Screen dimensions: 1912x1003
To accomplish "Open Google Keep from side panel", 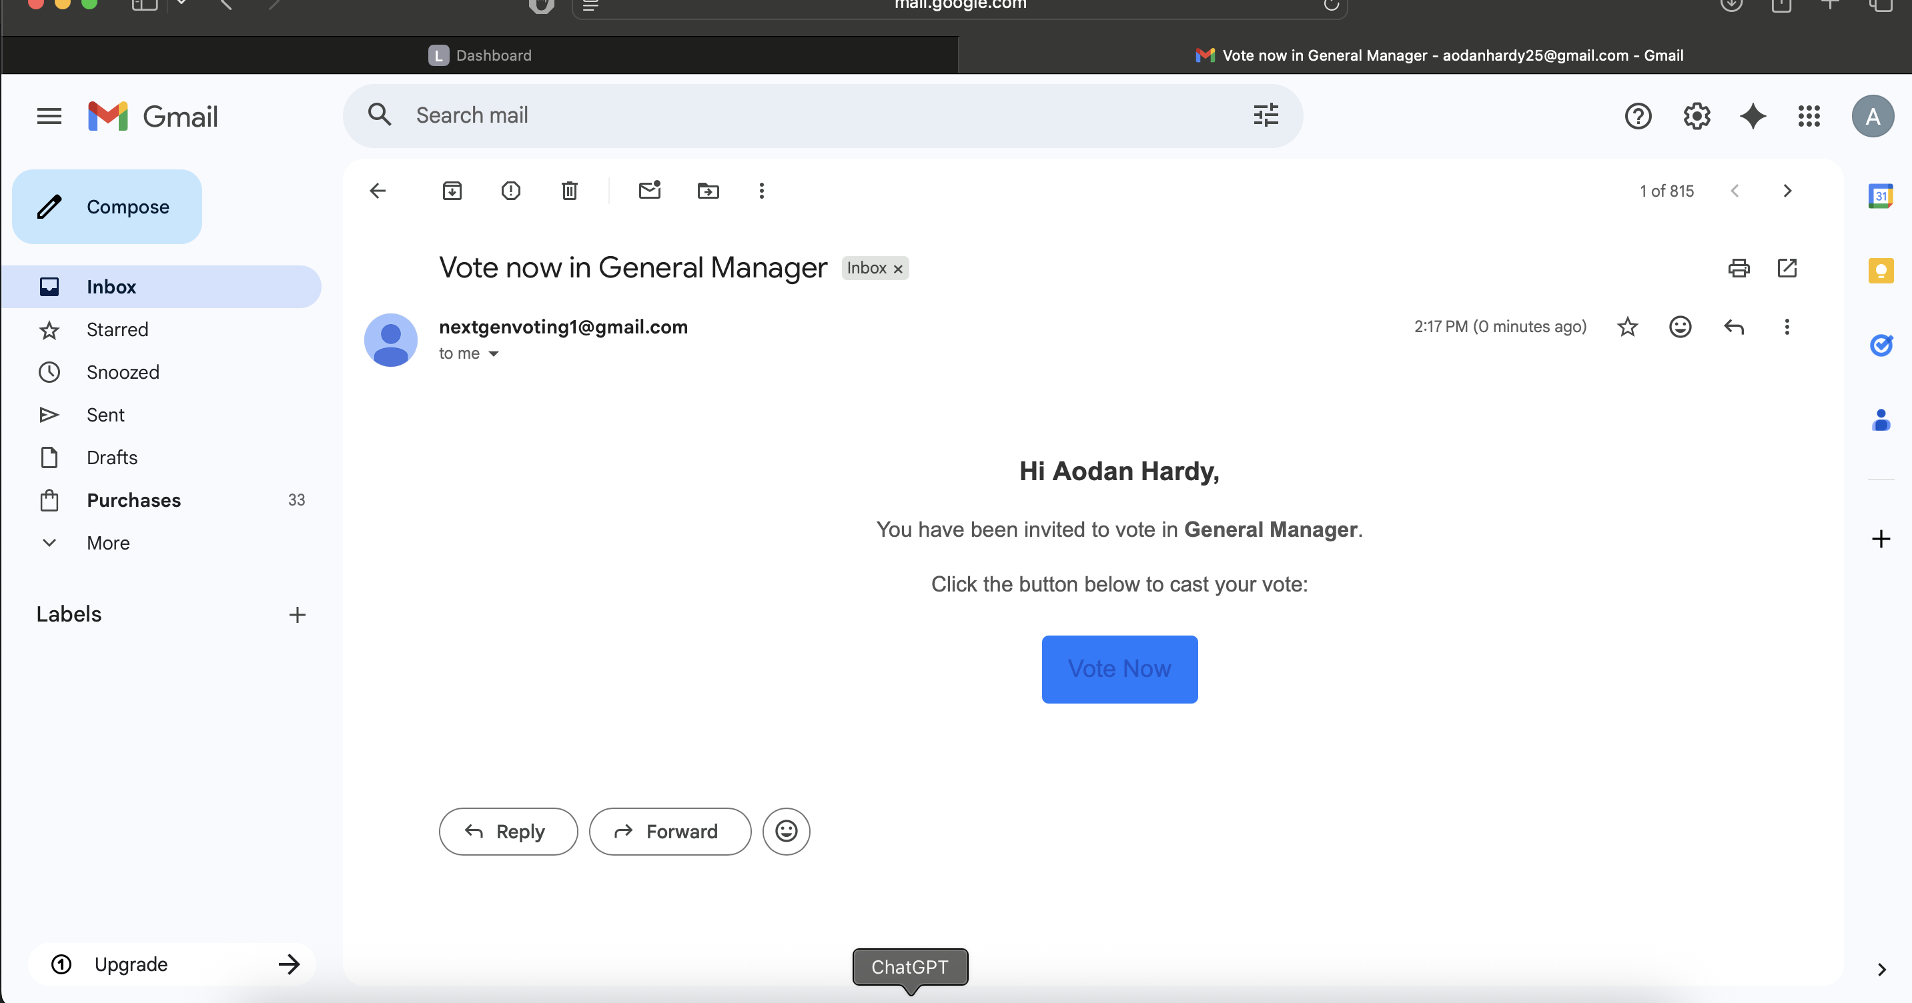I will [x=1881, y=271].
